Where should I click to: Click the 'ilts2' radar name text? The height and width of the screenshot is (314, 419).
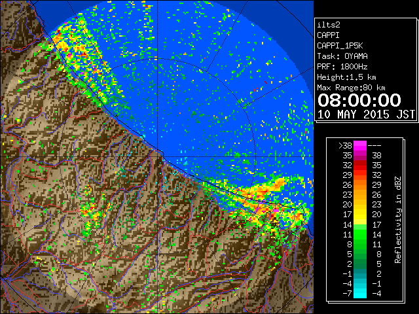pos(329,25)
